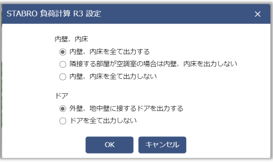Click the label text 隣接する部屋が空調室の場合は内壁、内床を出力しない
Screen dimensions: 273x162
[153, 64]
